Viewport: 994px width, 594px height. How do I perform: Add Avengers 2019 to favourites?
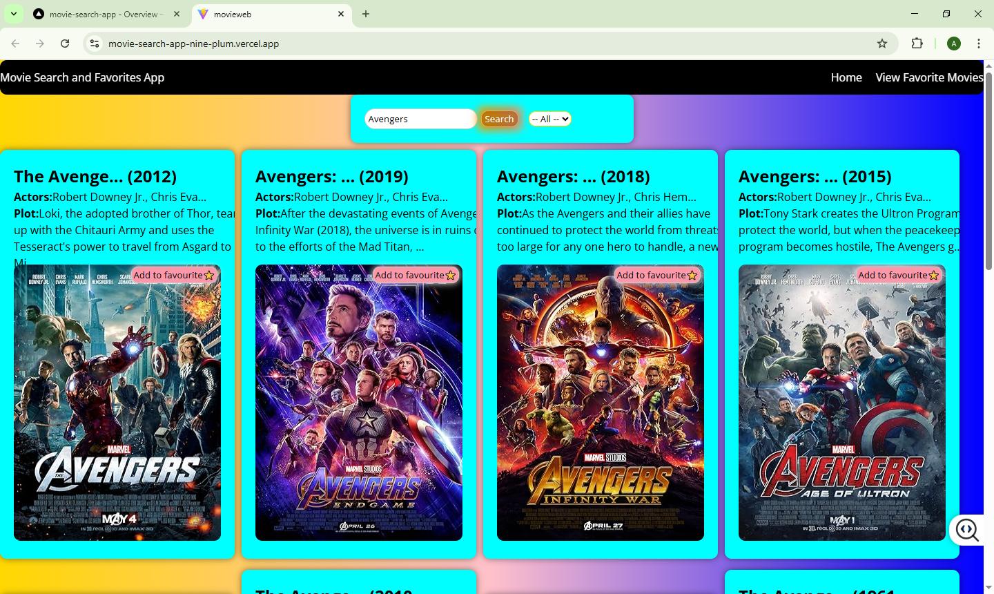click(416, 275)
